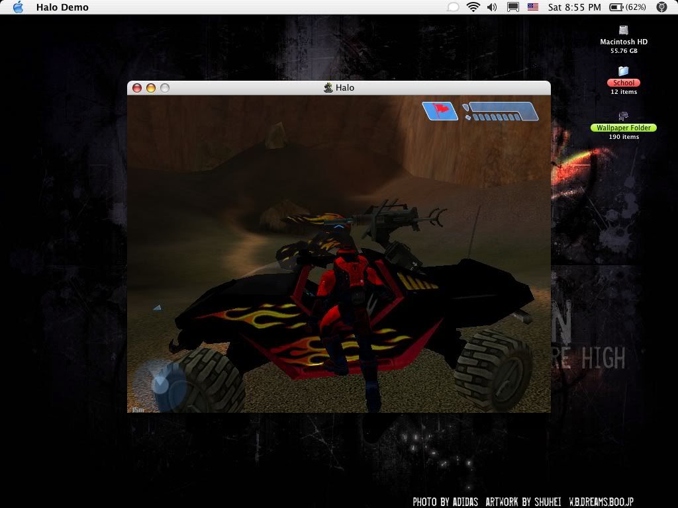
Task: Select the Wallpaper Folder desktop icon
Action: click(623, 116)
